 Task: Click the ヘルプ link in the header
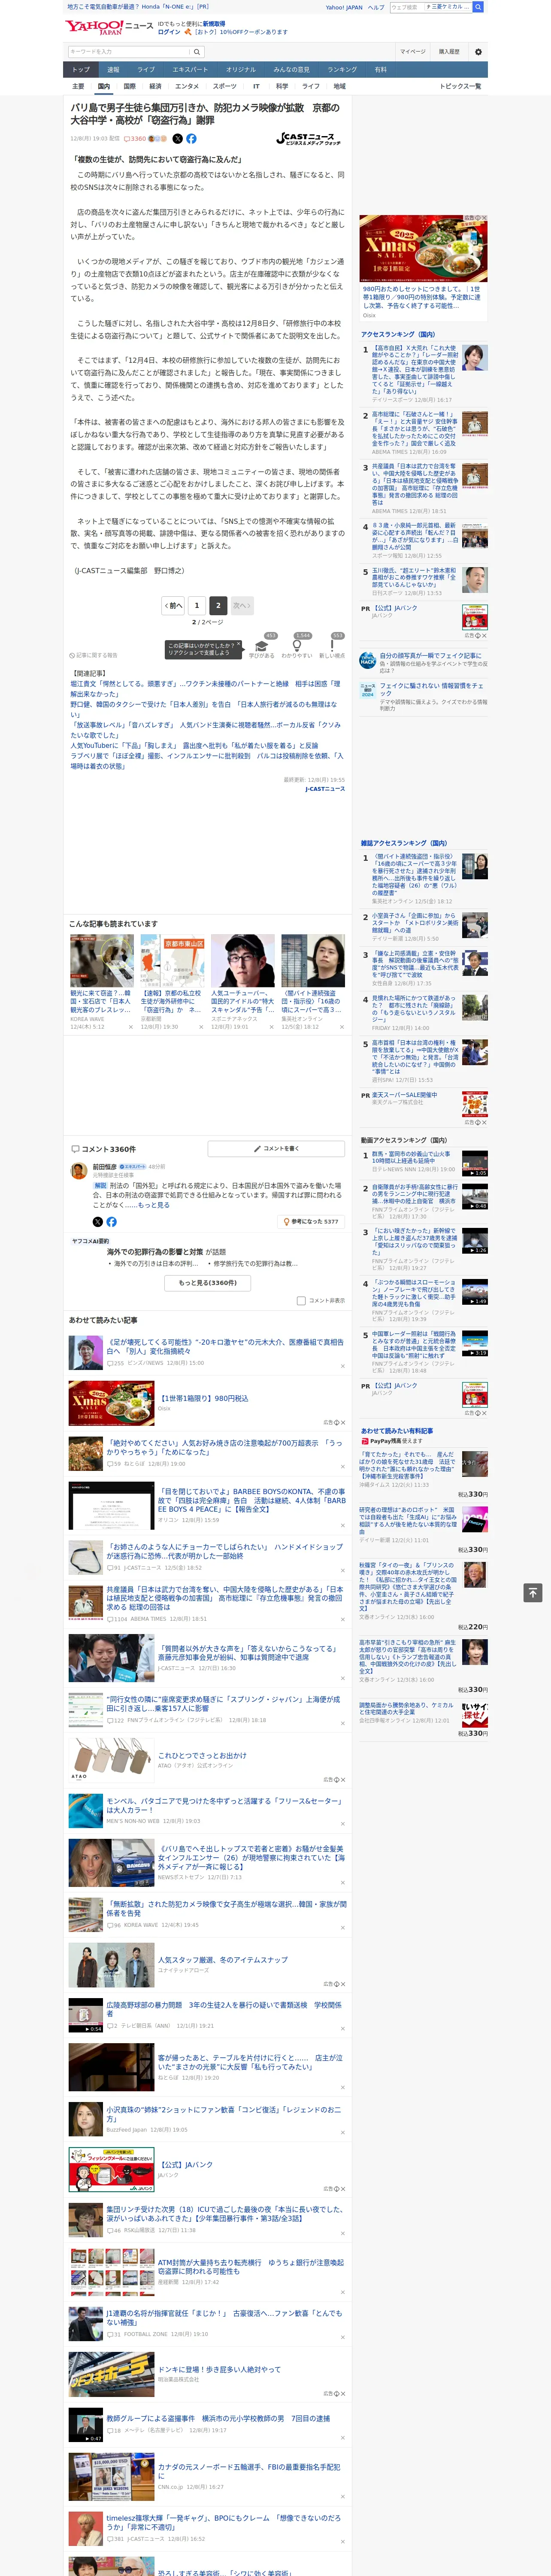pyautogui.click(x=376, y=7)
